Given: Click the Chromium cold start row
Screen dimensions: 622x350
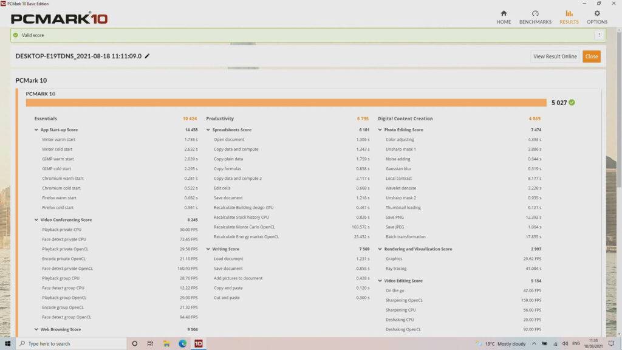Looking at the screenshot, I should point(120,188).
